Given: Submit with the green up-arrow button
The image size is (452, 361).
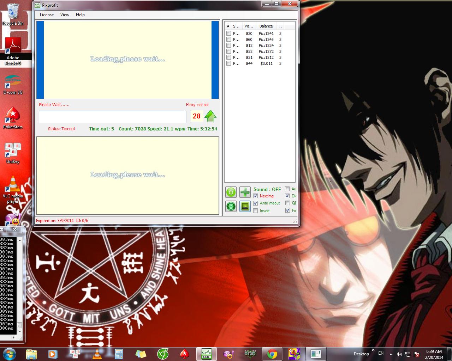Looking at the screenshot, I should tap(210, 116).
